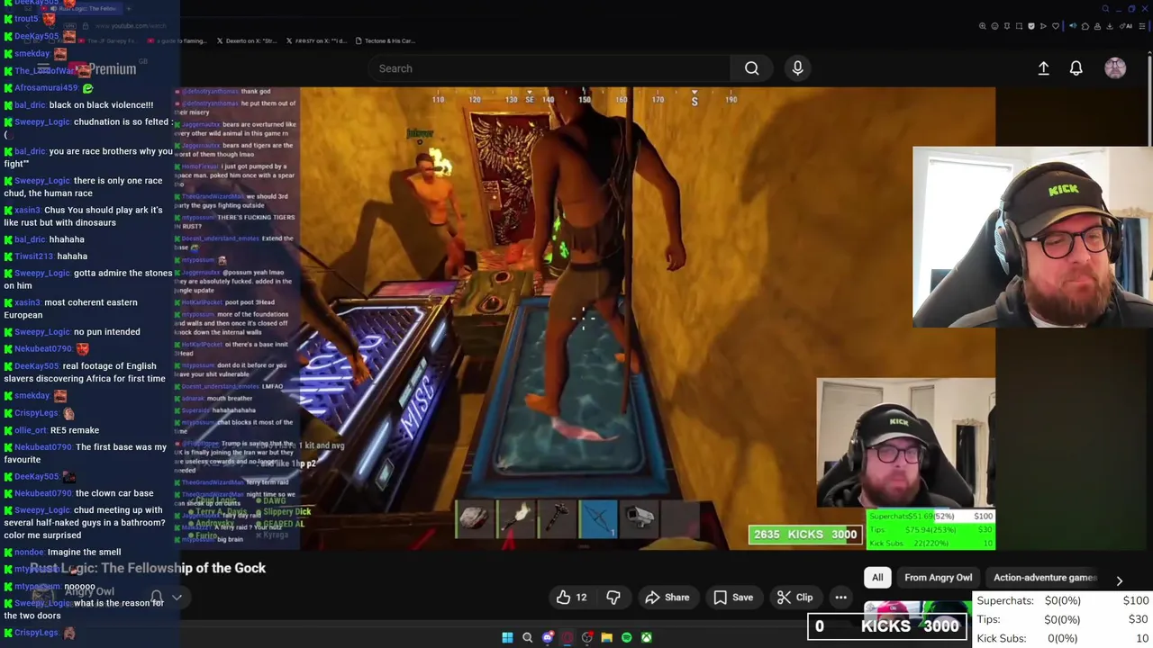The height and width of the screenshot is (648, 1153).
Task: Open Xbox app from taskbar
Action: (x=646, y=638)
